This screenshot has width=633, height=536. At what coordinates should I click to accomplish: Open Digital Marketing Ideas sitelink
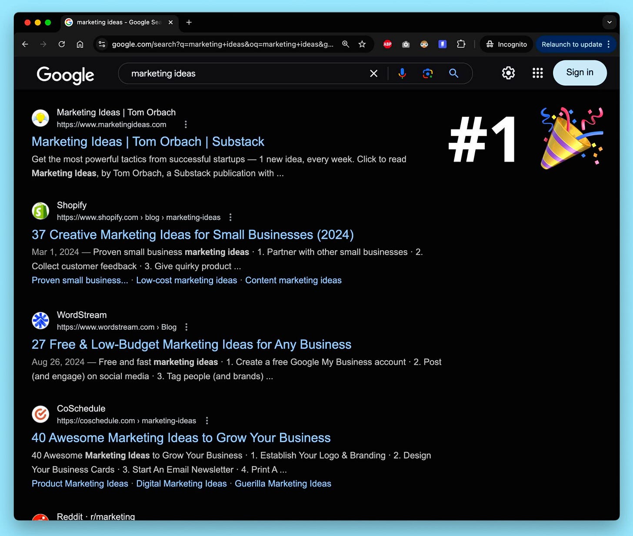[181, 483]
